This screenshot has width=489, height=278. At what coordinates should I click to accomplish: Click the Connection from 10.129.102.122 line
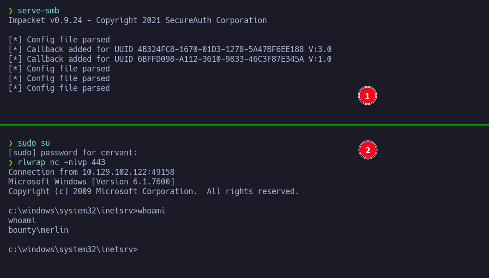(x=91, y=172)
